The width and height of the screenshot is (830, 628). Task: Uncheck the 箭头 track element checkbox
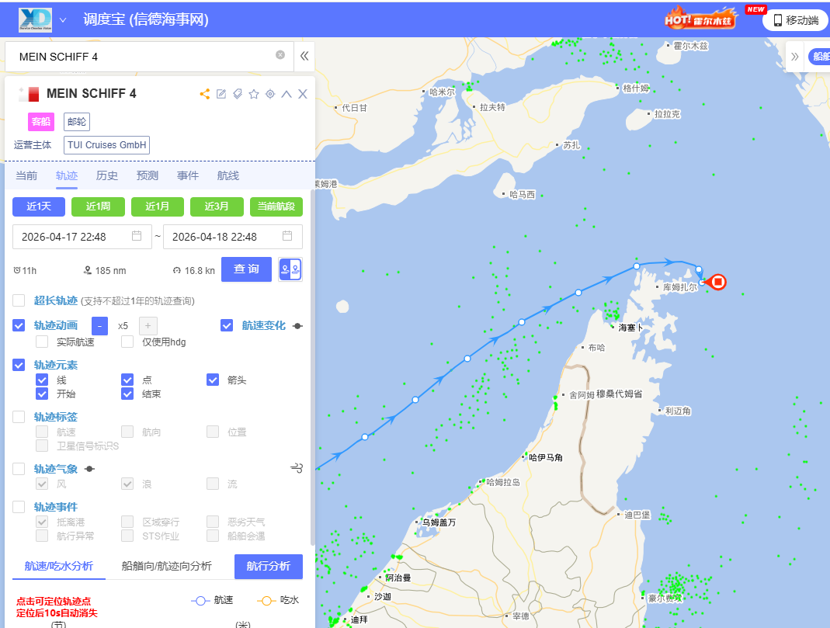[213, 380]
